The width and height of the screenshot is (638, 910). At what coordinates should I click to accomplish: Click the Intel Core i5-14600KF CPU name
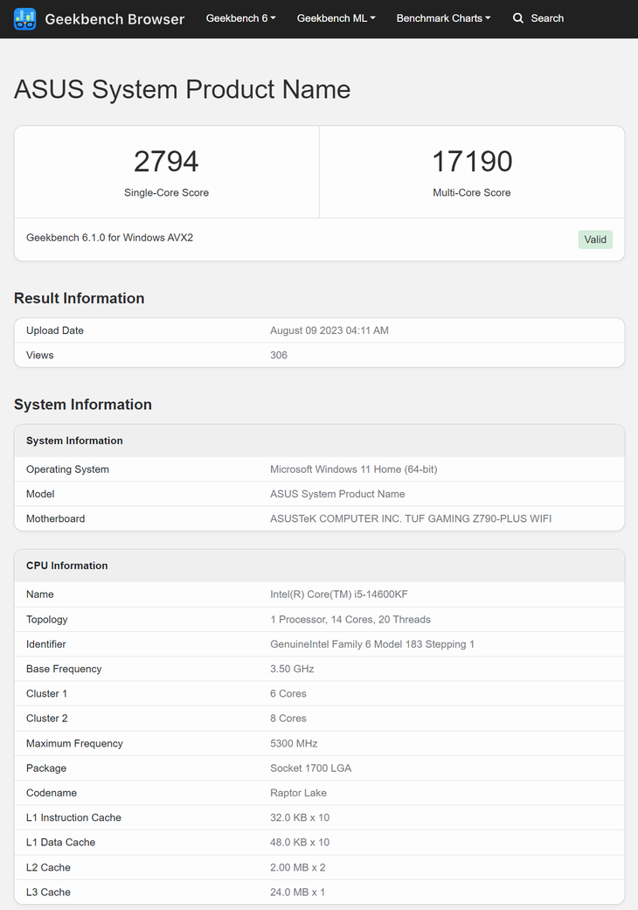click(339, 594)
